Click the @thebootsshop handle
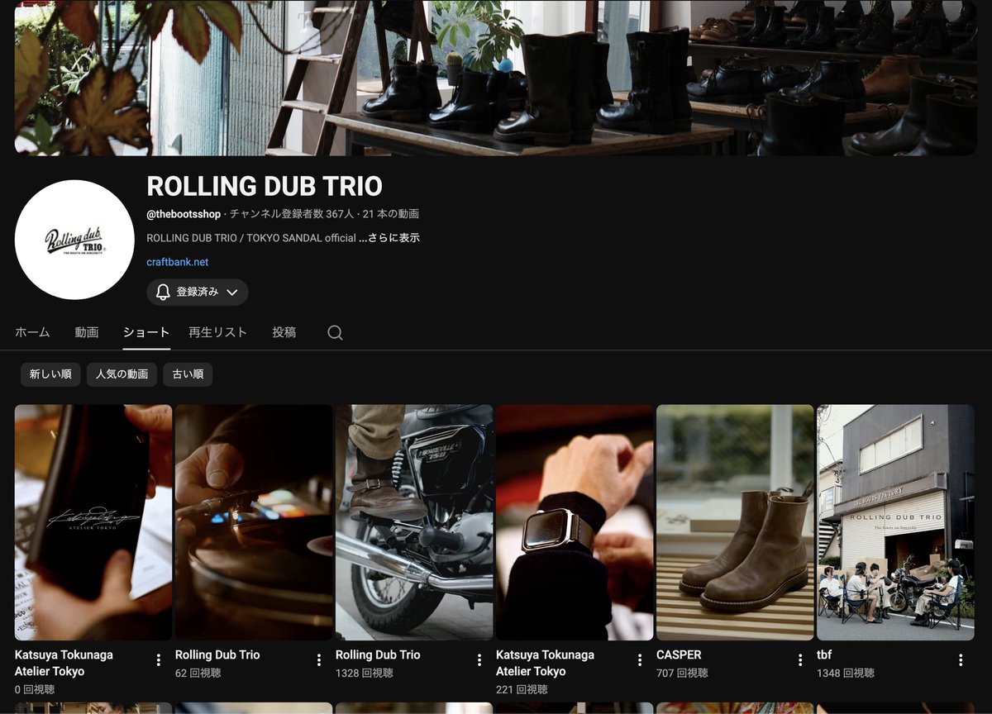992x714 pixels. (184, 214)
